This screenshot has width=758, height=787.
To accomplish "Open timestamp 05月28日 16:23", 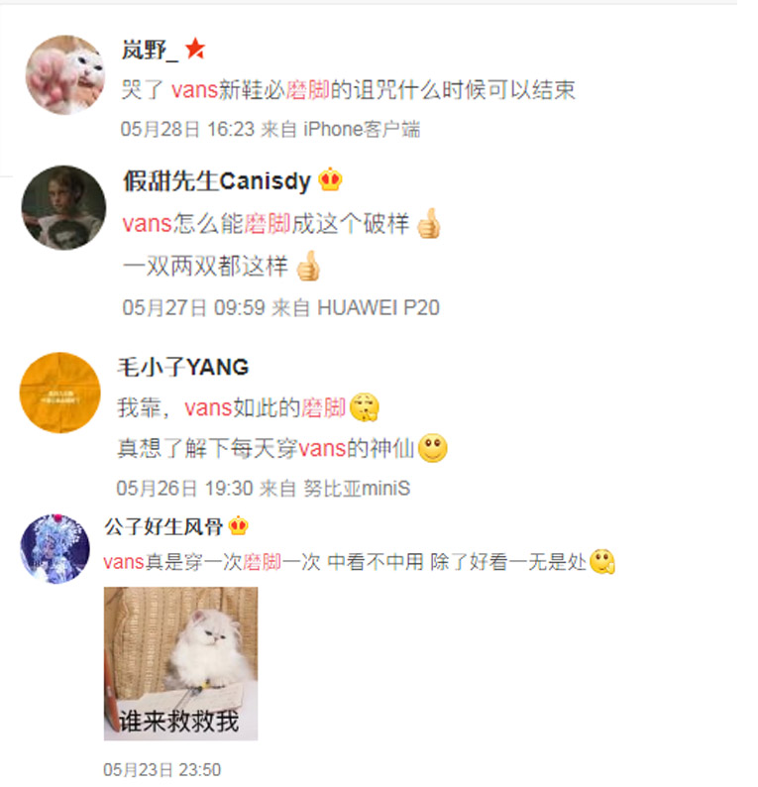I will (188, 130).
